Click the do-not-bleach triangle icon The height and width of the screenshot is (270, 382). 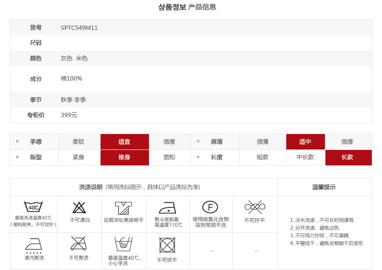point(79,208)
